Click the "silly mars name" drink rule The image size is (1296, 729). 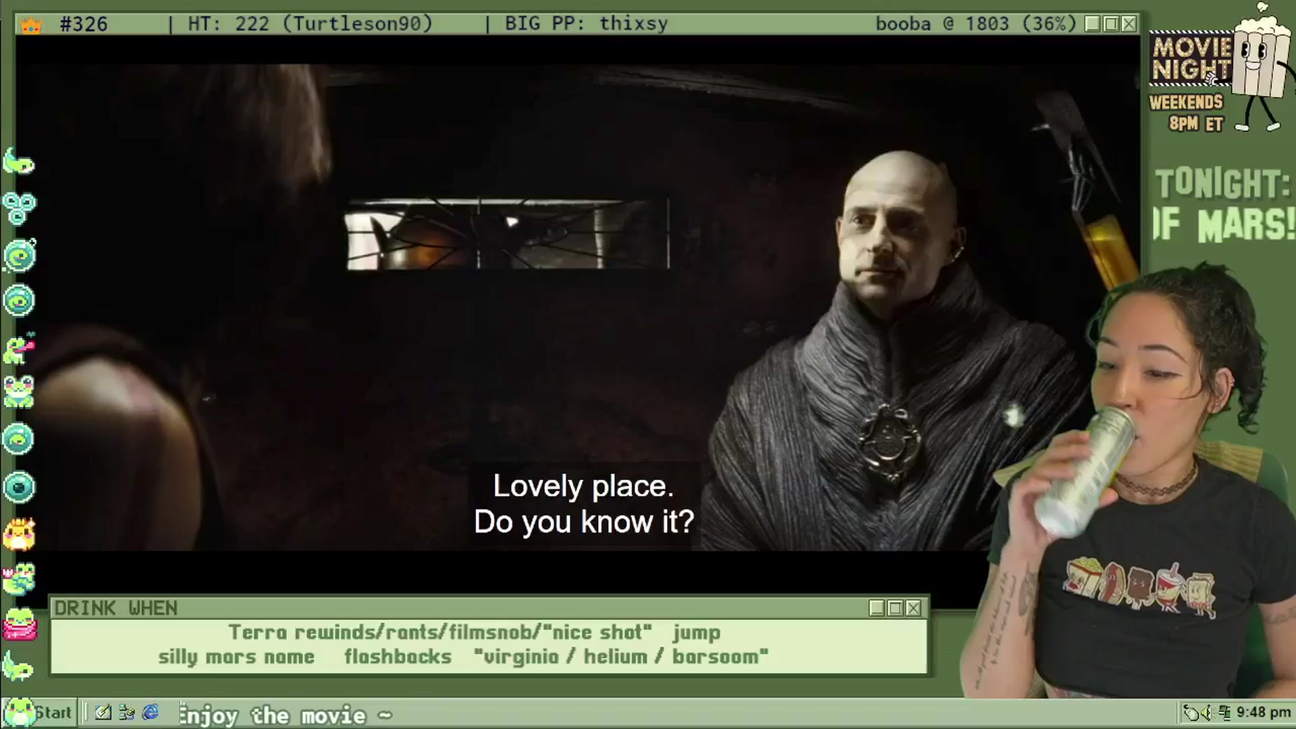click(236, 657)
